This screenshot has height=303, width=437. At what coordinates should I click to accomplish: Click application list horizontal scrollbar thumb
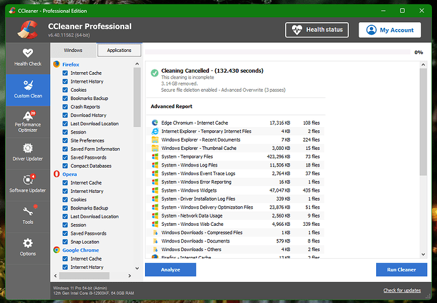click(84, 276)
